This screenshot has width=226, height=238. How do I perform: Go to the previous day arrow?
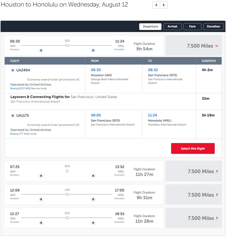point(156,5)
